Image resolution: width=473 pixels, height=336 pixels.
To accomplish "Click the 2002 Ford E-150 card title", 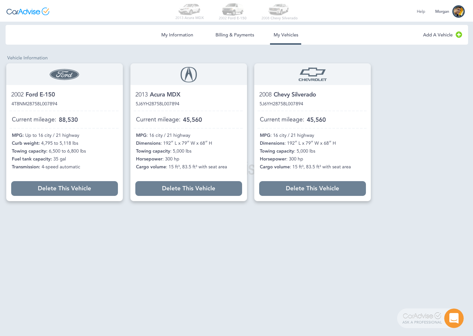I will click(33, 94).
